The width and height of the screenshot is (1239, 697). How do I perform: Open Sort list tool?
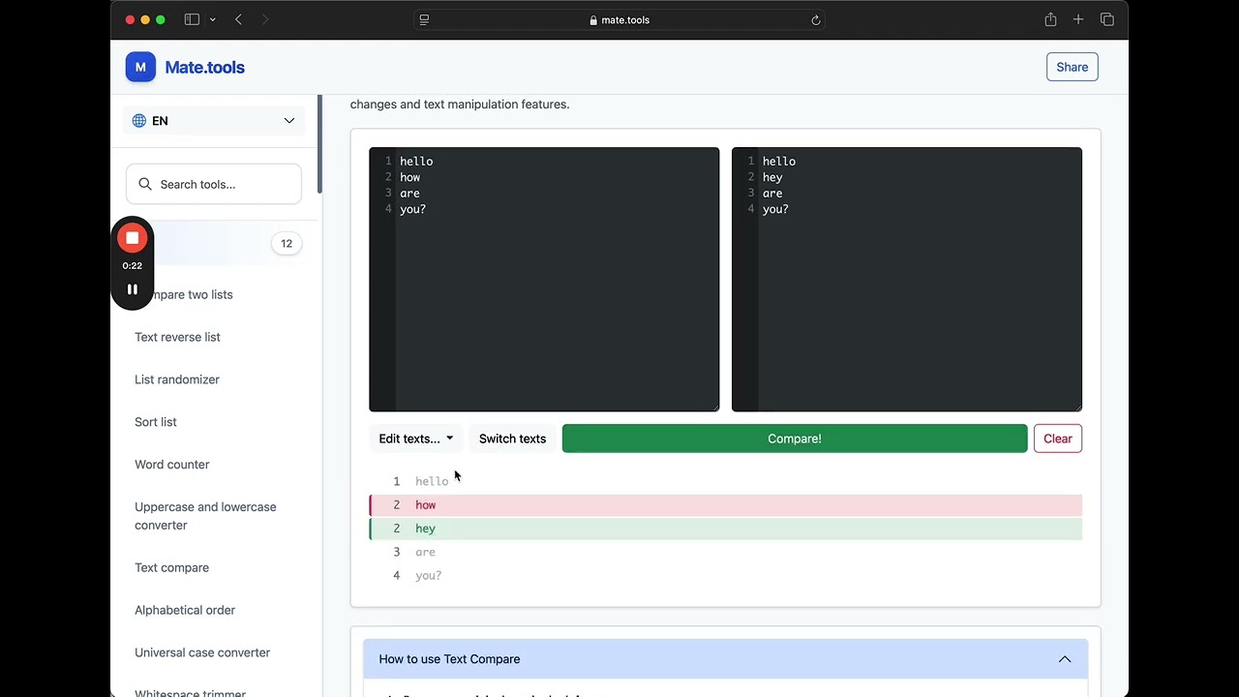pyautogui.click(x=156, y=422)
